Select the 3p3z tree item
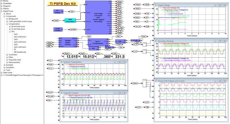 16,44
